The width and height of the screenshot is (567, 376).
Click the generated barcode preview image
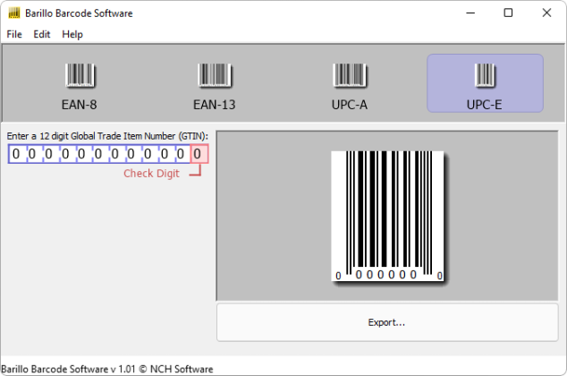click(387, 216)
